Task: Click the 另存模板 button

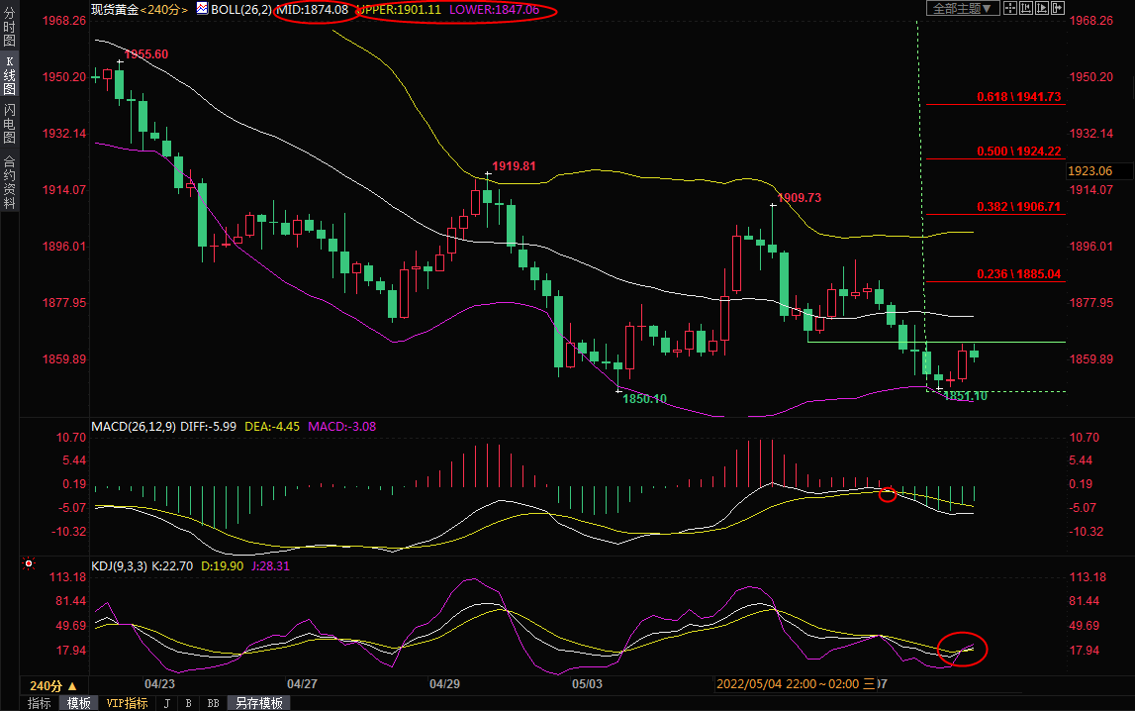Action: [258, 703]
